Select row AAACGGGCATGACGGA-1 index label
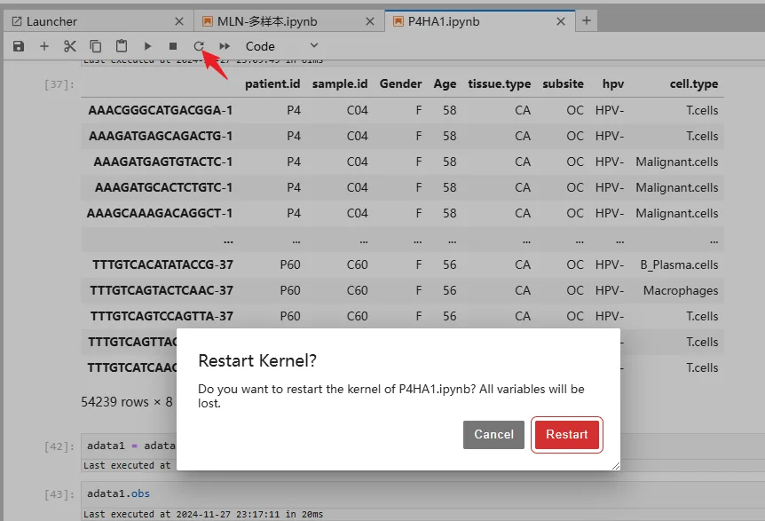 pyautogui.click(x=160, y=111)
